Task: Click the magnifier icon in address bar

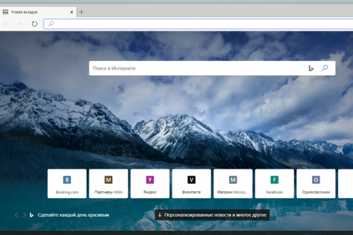Action: [x=51, y=23]
